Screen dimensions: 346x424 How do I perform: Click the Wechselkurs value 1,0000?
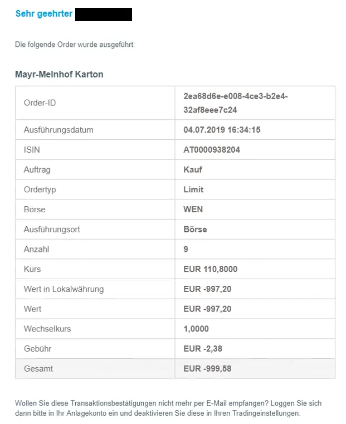(x=196, y=329)
